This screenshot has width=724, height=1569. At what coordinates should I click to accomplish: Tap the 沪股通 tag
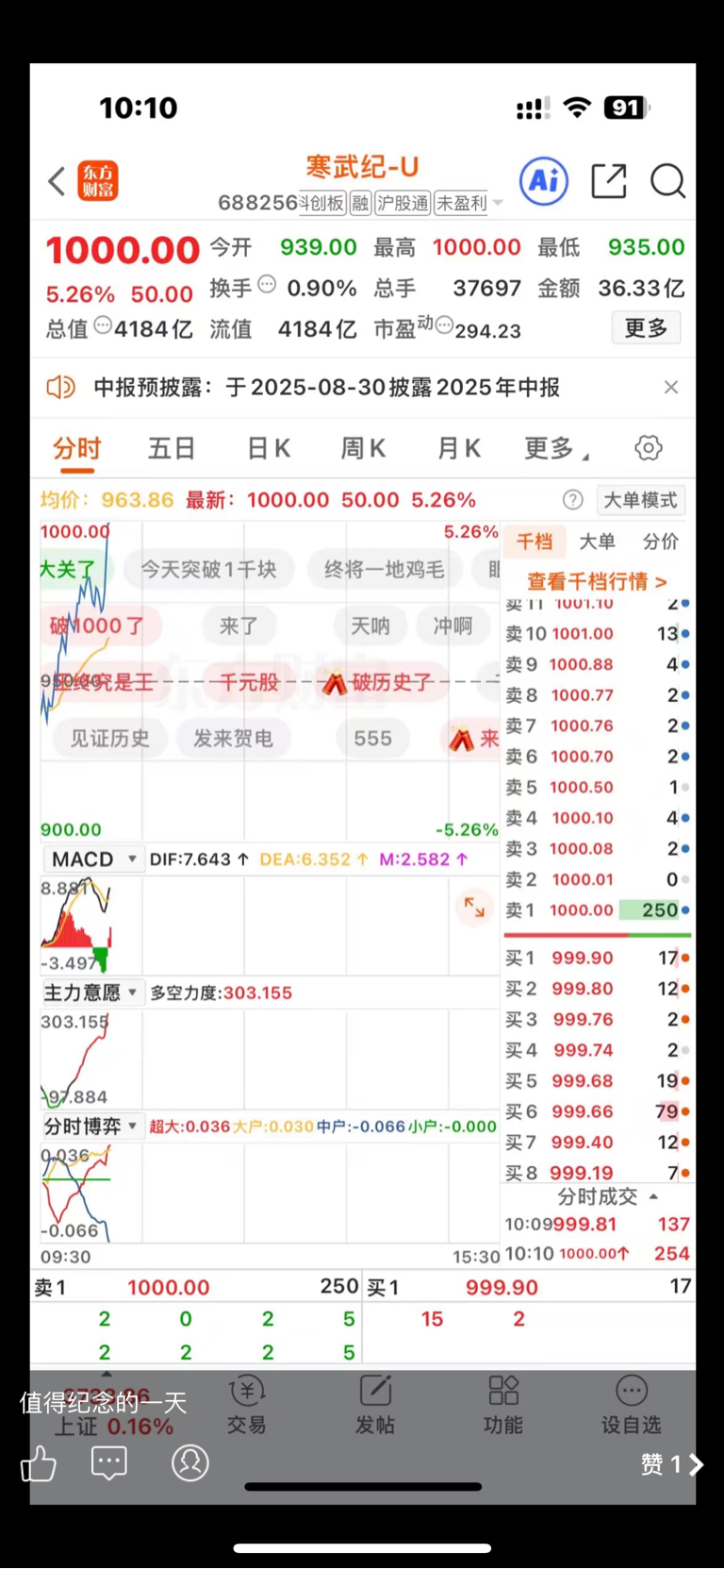[x=403, y=203]
